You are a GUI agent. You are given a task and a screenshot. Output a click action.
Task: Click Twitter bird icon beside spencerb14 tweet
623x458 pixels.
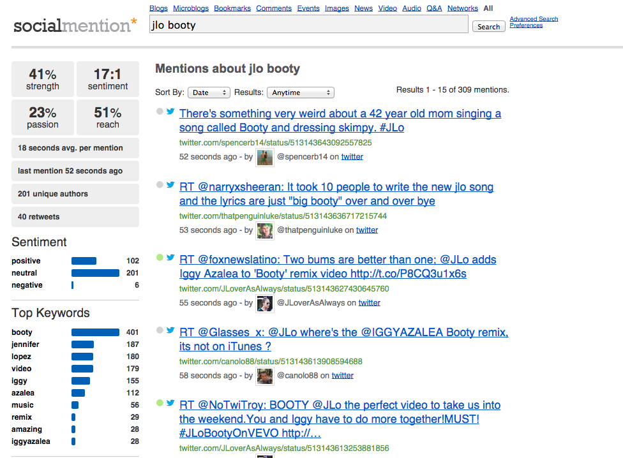(x=170, y=112)
